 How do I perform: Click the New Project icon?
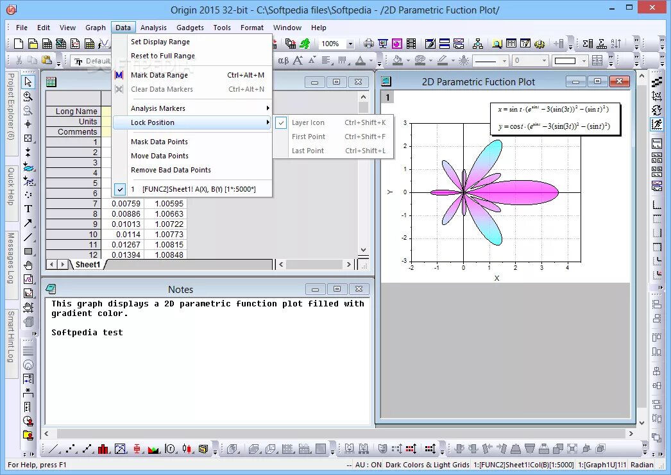click(x=19, y=43)
